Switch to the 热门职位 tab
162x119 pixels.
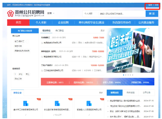pyautogui.click(x=60, y=31)
